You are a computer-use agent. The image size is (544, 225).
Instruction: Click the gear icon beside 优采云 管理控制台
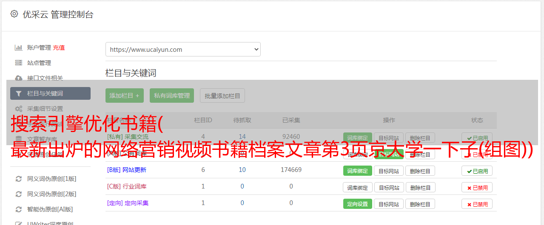(14, 14)
